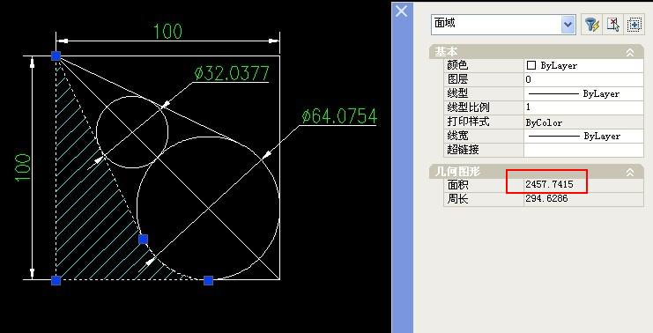This screenshot has height=333, width=653.
Task: Select the 图层 value 0
Action: (x=583, y=79)
